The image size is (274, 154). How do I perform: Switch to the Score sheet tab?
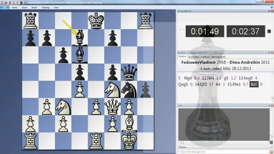pyautogui.click(x=194, y=57)
